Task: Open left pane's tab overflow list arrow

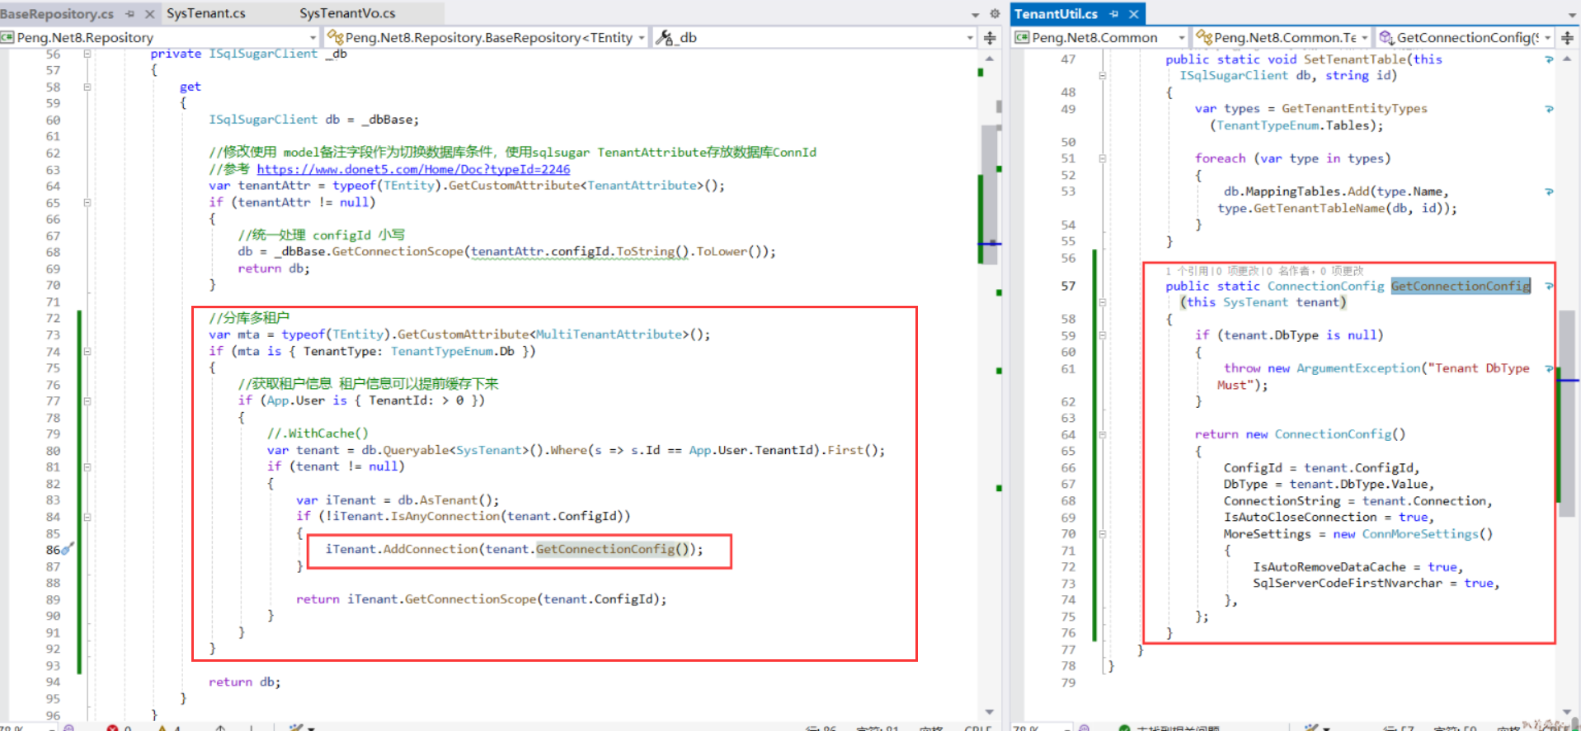Action: [x=976, y=15]
